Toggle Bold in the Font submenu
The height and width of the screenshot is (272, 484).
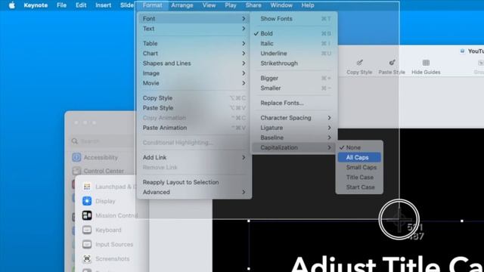(x=293, y=33)
